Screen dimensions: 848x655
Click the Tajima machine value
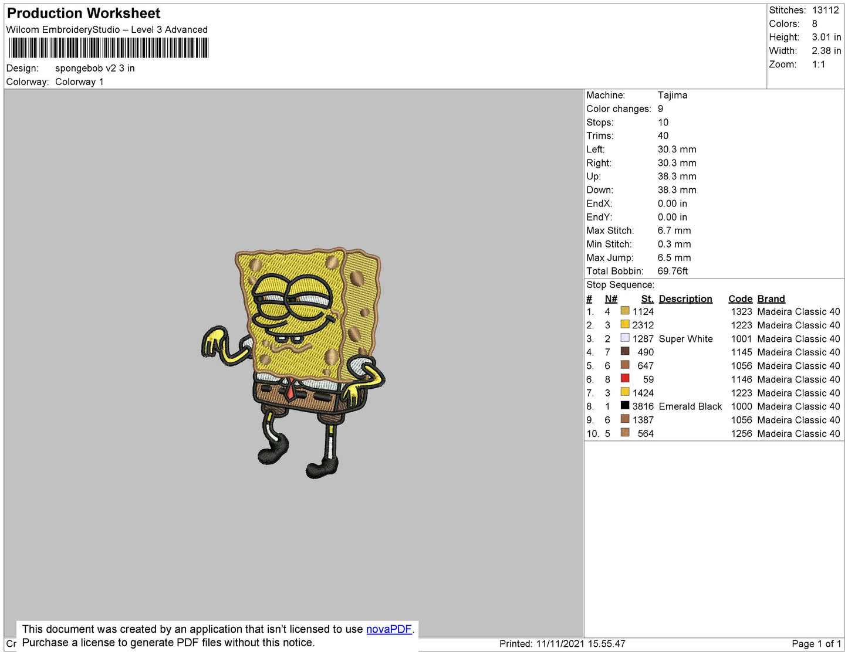coord(672,95)
